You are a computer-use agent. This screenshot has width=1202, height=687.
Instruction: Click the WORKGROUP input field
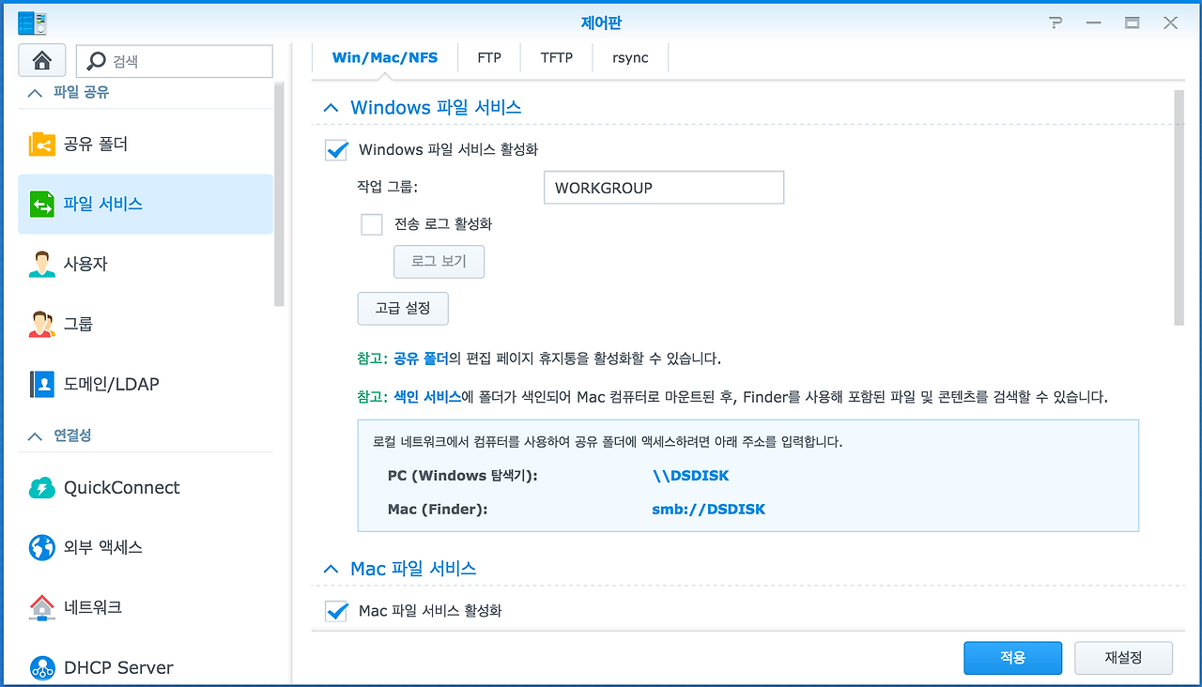[x=663, y=187]
